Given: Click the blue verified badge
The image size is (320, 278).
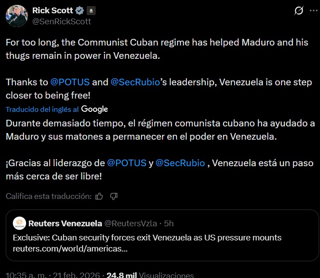Looking at the screenshot, I should coord(80,11).
